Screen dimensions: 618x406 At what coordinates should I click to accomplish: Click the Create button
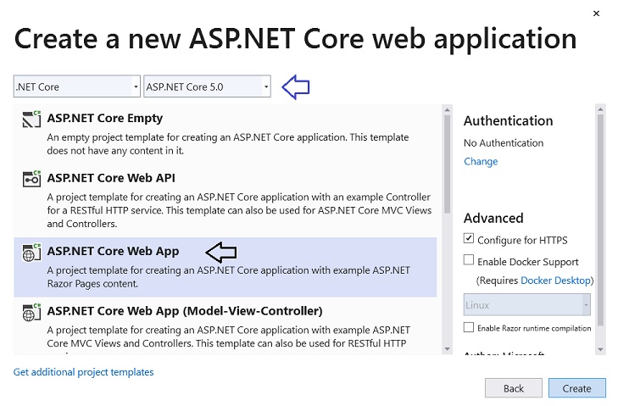tap(576, 388)
